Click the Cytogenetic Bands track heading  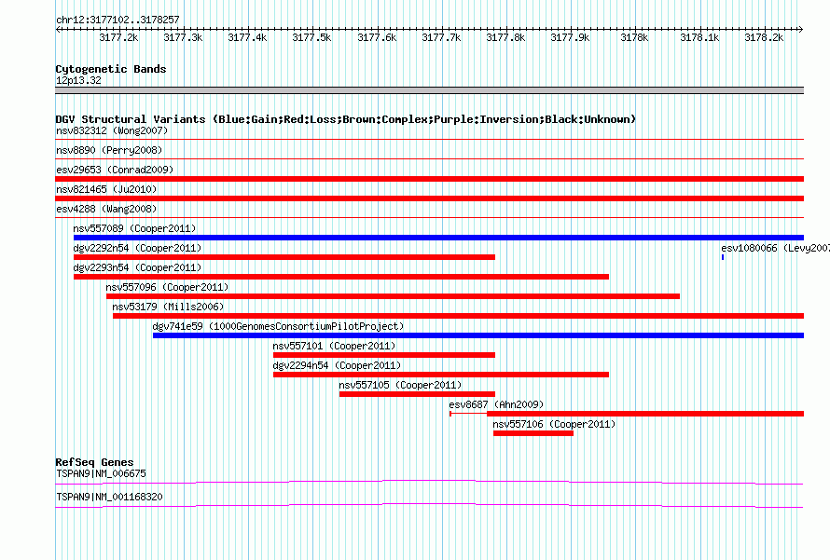click(x=111, y=69)
